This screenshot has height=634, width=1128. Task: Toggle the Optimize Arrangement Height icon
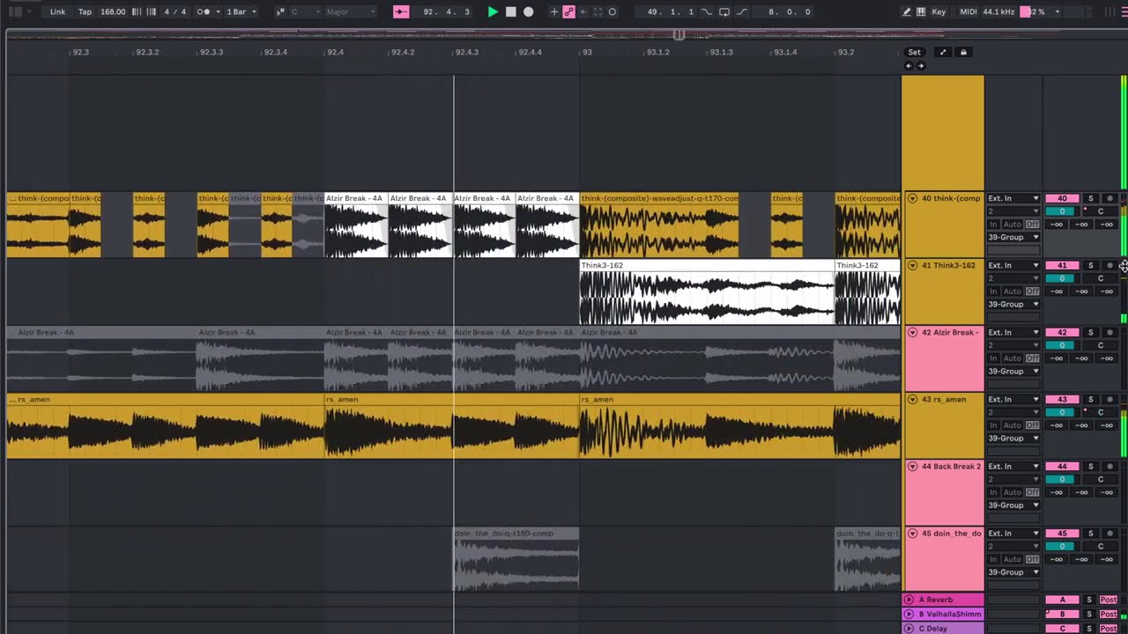942,52
